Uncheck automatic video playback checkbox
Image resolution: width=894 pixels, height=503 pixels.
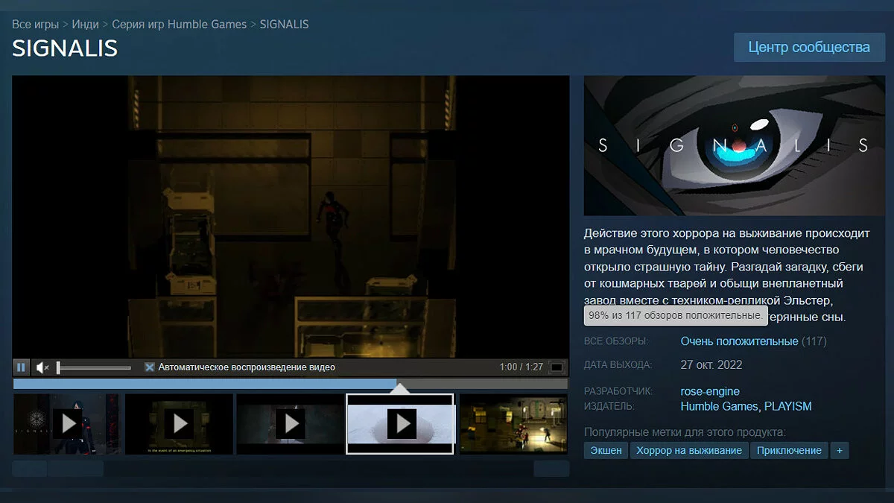tap(149, 367)
